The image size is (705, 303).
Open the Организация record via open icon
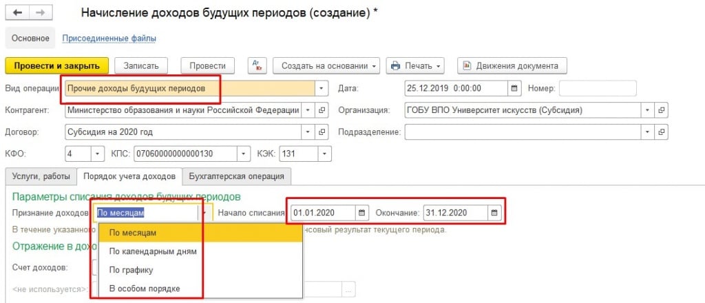click(662, 110)
